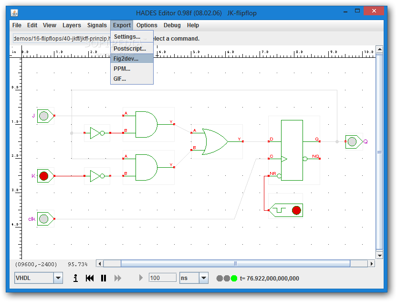Open the File menu
Screen dimensions: 397x302
point(17,25)
